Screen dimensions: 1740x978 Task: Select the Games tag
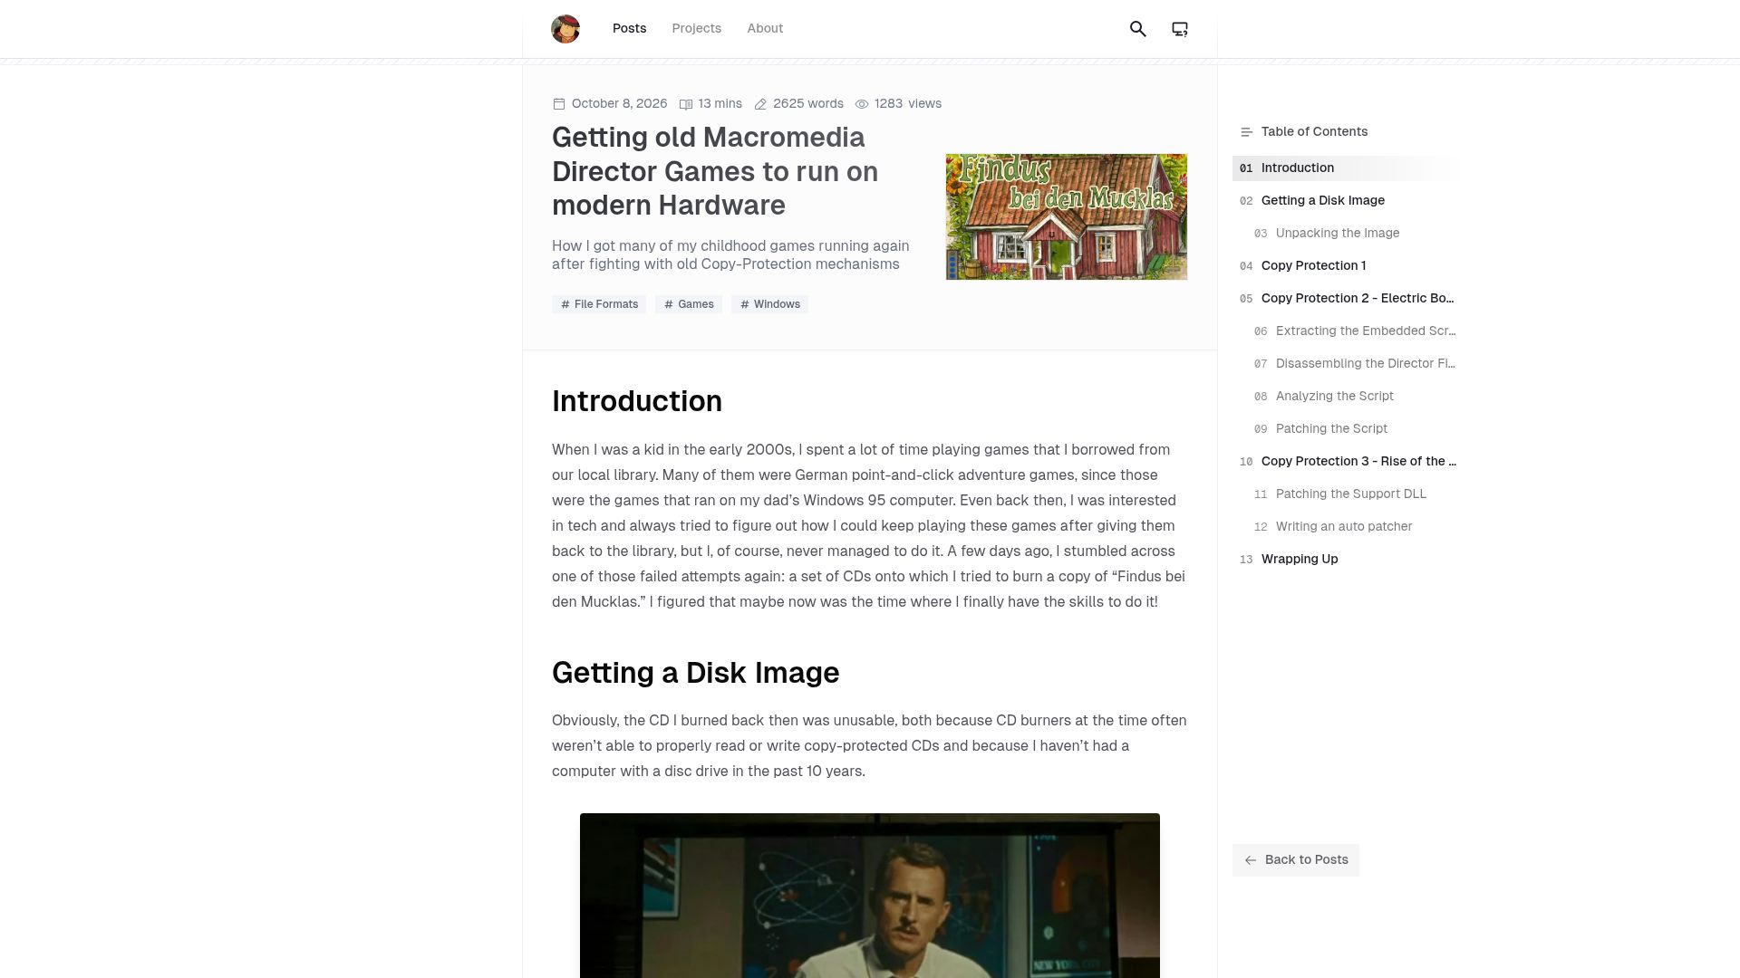click(x=689, y=304)
